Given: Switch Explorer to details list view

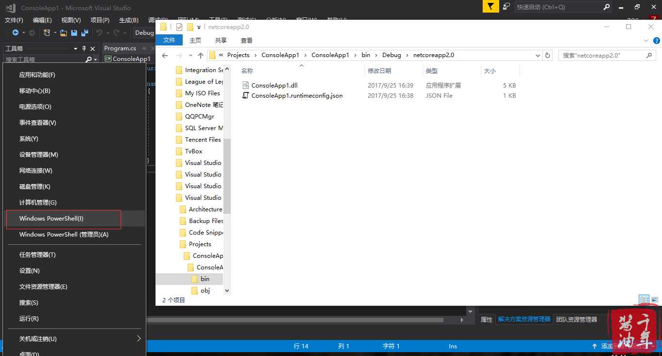Looking at the screenshot, I should pyautogui.click(x=644, y=300).
